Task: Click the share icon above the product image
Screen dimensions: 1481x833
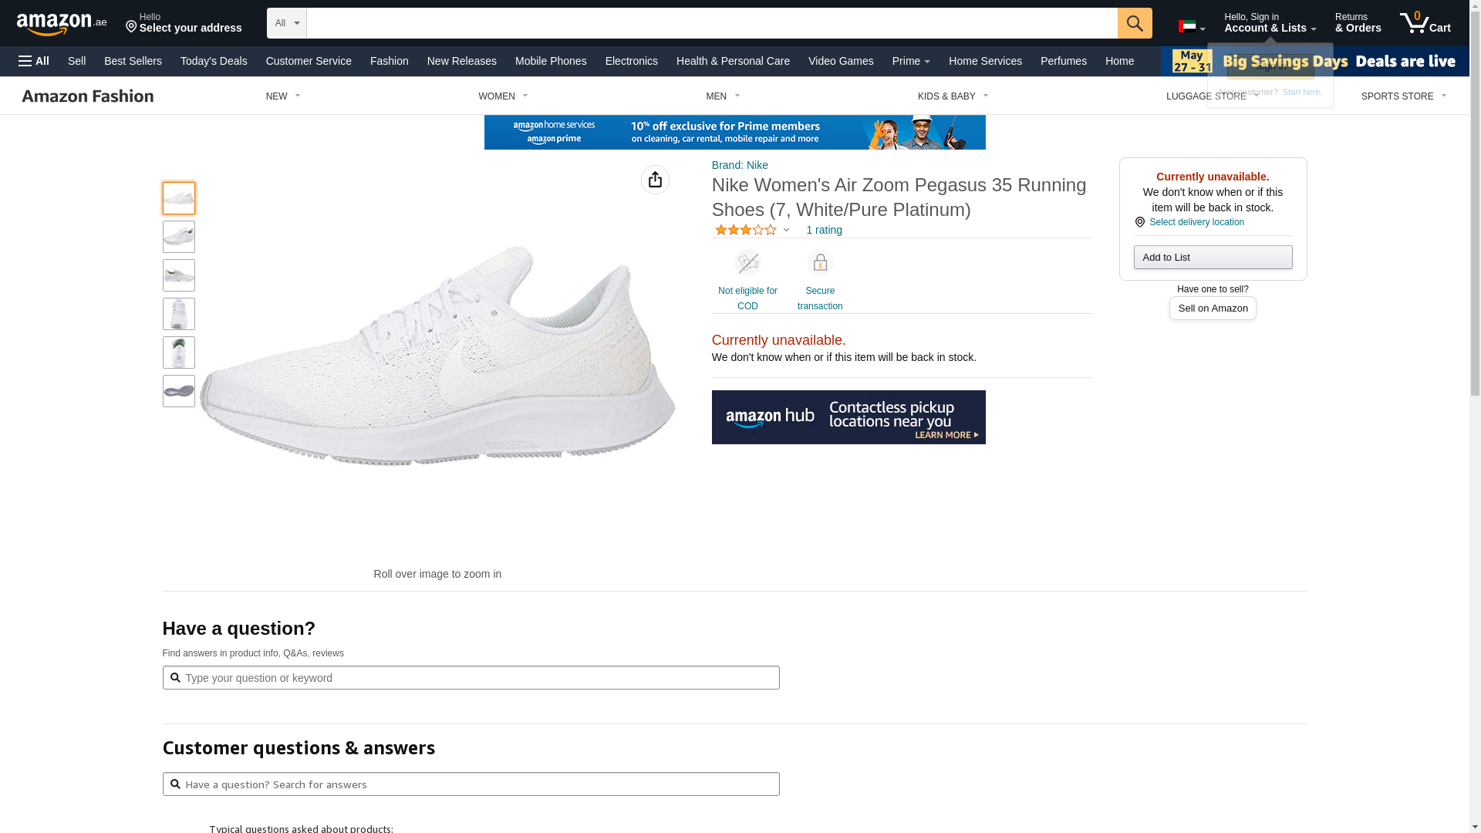Action: tap(655, 180)
